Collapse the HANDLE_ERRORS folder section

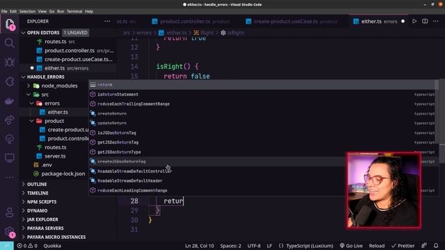(x=23, y=77)
